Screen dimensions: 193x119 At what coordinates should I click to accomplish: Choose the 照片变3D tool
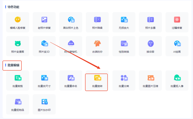pyautogui.click(x=44, y=46)
